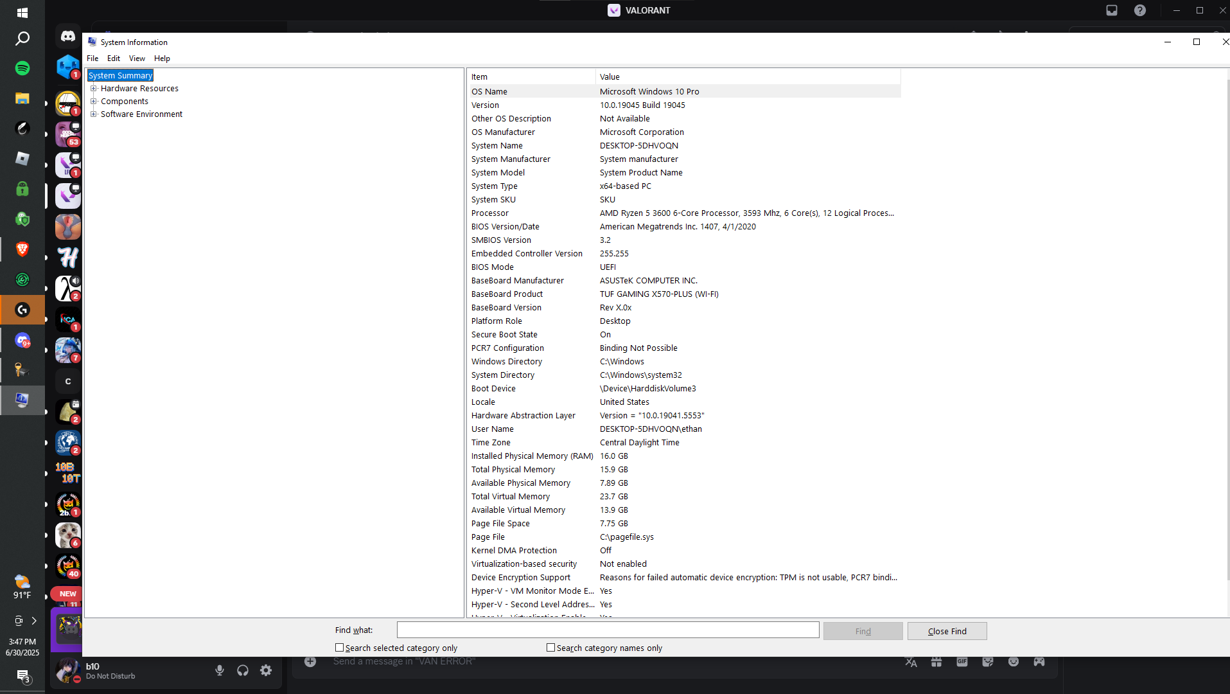The height and width of the screenshot is (694, 1230).
Task: Open the Discord translate icon in message bar
Action: pos(911,662)
